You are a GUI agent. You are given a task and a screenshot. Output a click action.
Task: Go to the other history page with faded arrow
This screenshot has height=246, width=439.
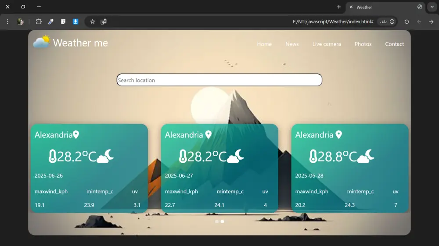(x=419, y=21)
